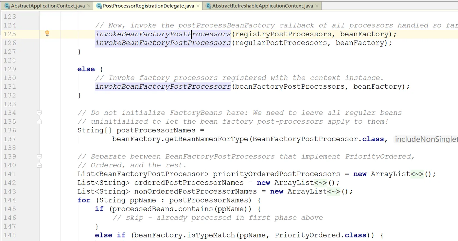458x241 pixels.
Task: Click the registryPostProcessors argument
Action: pos(283,34)
